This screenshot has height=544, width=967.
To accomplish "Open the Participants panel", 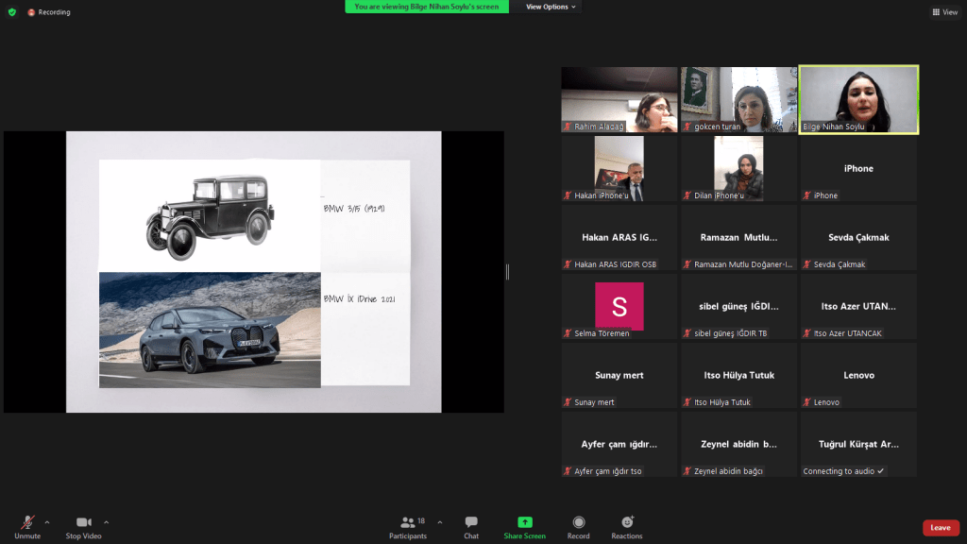I will pyautogui.click(x=408, y=525).
